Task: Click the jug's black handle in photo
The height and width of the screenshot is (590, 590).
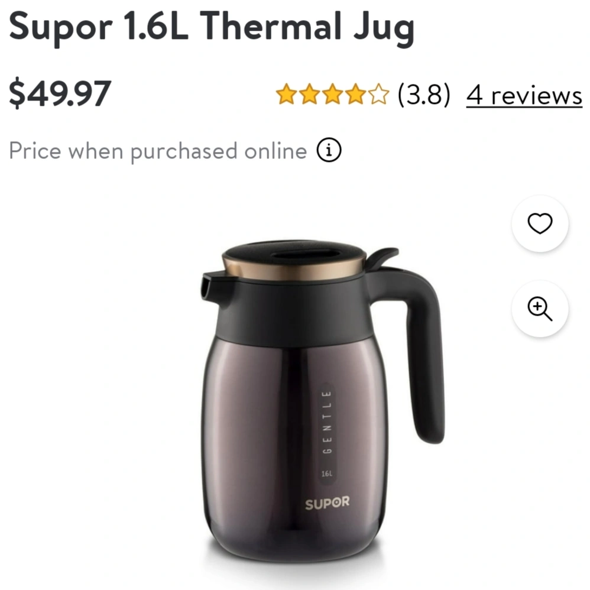Action: [x=417, y=350]
